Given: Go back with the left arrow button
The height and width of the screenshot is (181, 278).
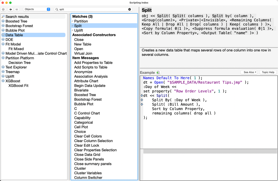Looking at the screenshot, I should [11, 9].
